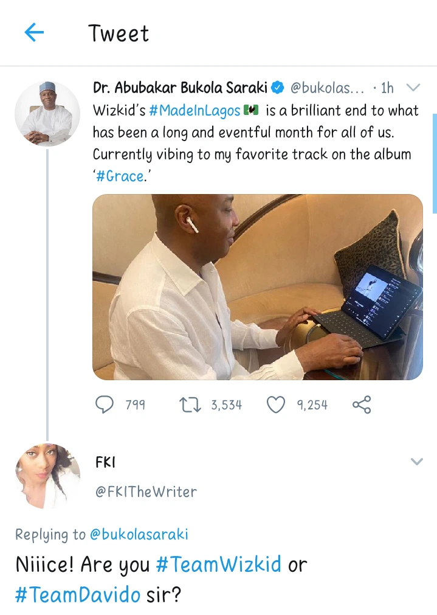The image size is (437, 615).
Task: Tap the share icon
Action: [362, 405]
